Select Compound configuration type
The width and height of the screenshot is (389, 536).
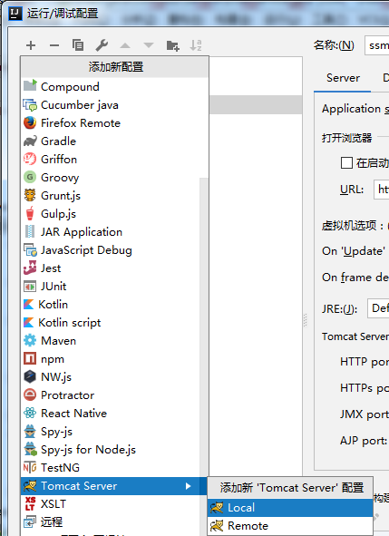[x=114, y=86]
